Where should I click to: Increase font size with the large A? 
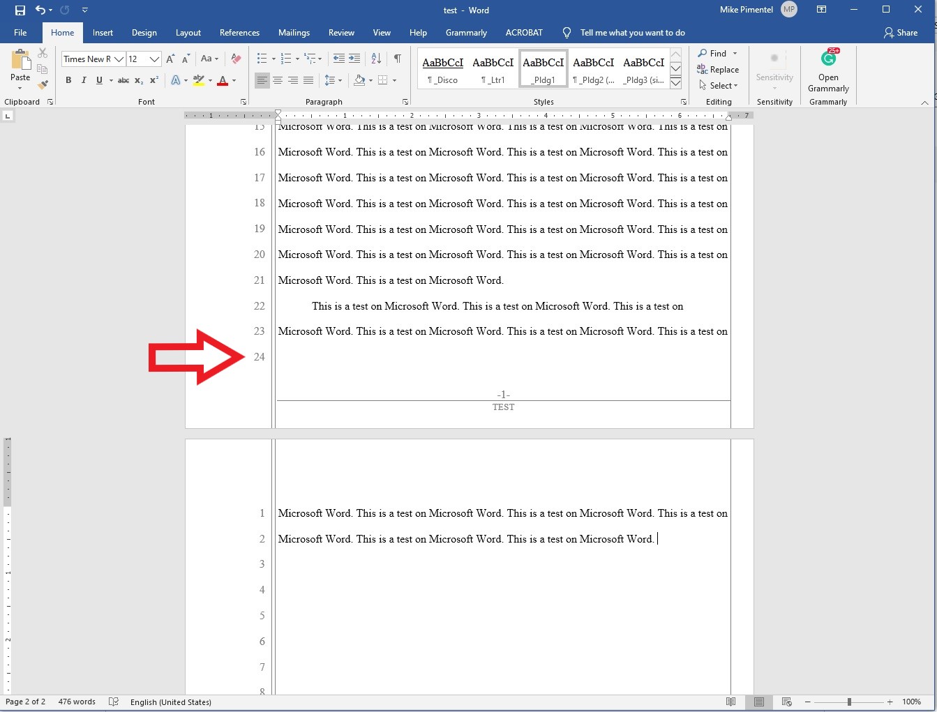tap(170, 59)
